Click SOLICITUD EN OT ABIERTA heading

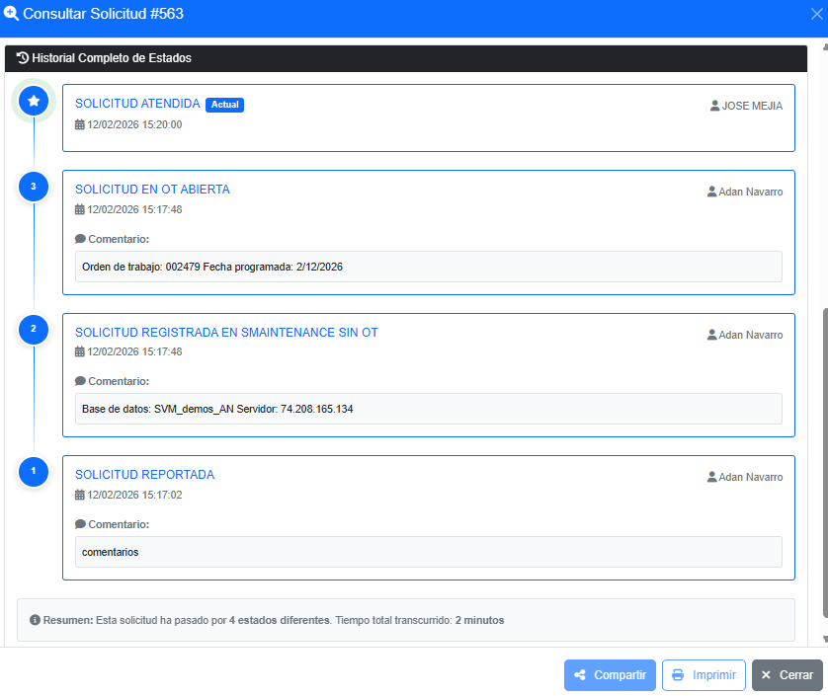click(152, 190)
